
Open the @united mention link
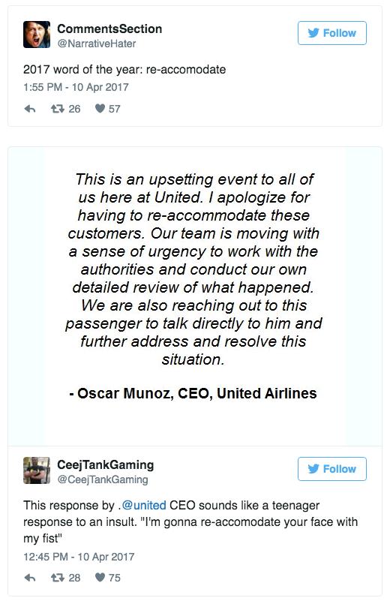pyautogui.click(x=144, y=505)
